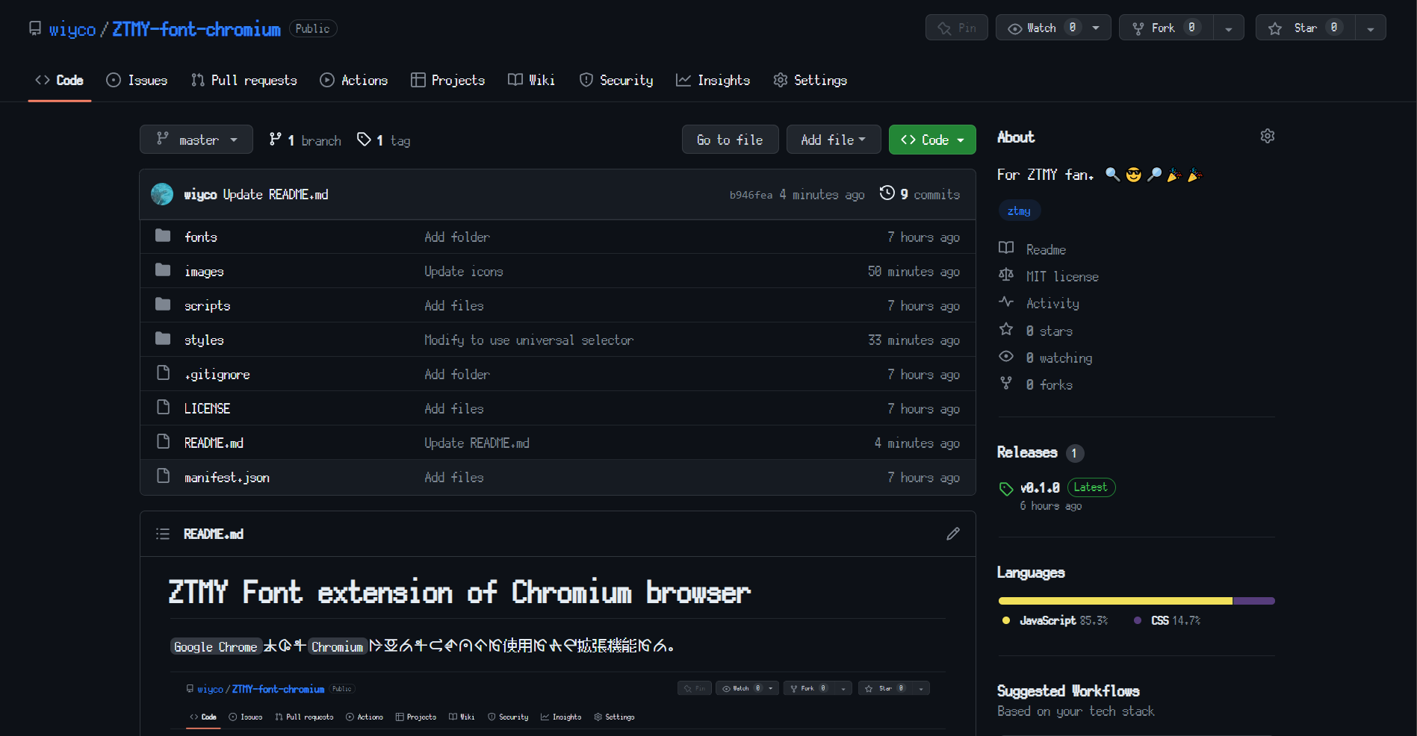1417x736 pixels.
Task: Open the styles folder icon
Action: point(163,339)
